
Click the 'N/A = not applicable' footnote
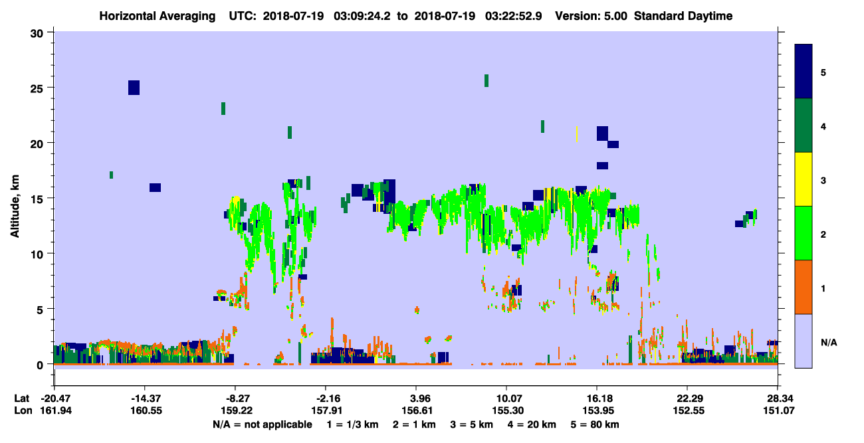click(262, 424)
